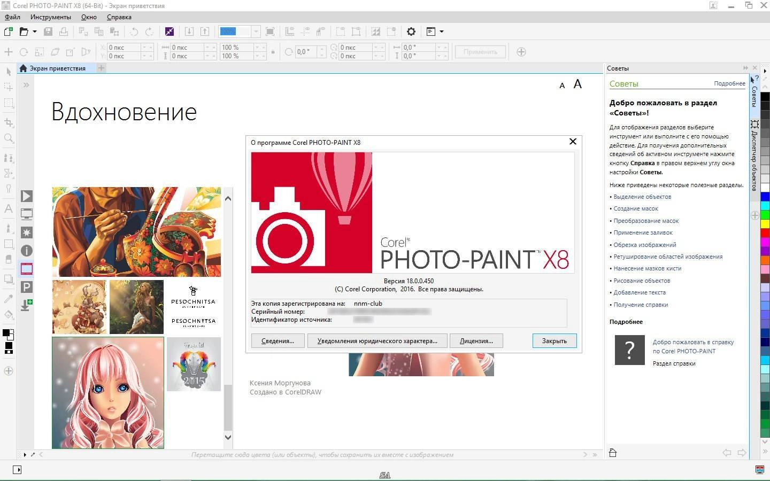770x481 pixels.
Task: Open the Справка menu
Action: 119,17
